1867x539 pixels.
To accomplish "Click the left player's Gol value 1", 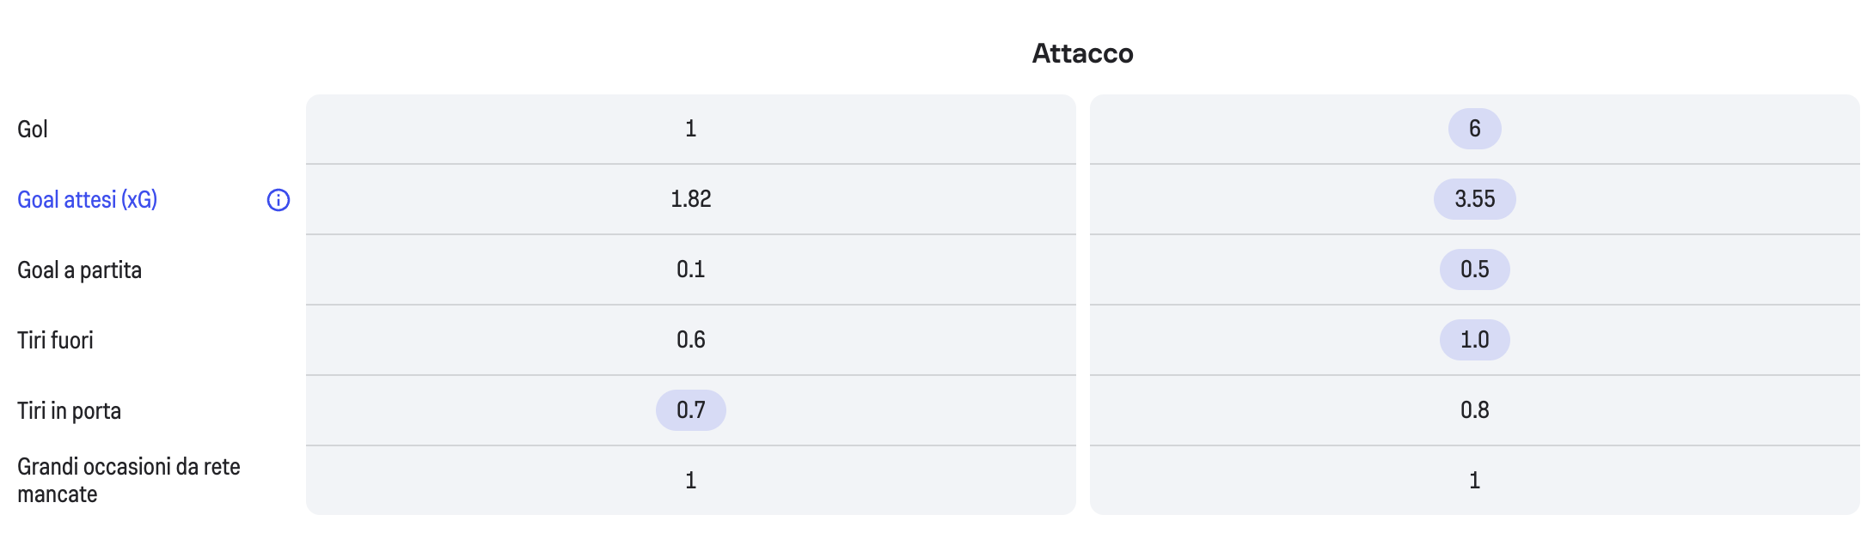I will pyautogui.click(x=690, y=129).
